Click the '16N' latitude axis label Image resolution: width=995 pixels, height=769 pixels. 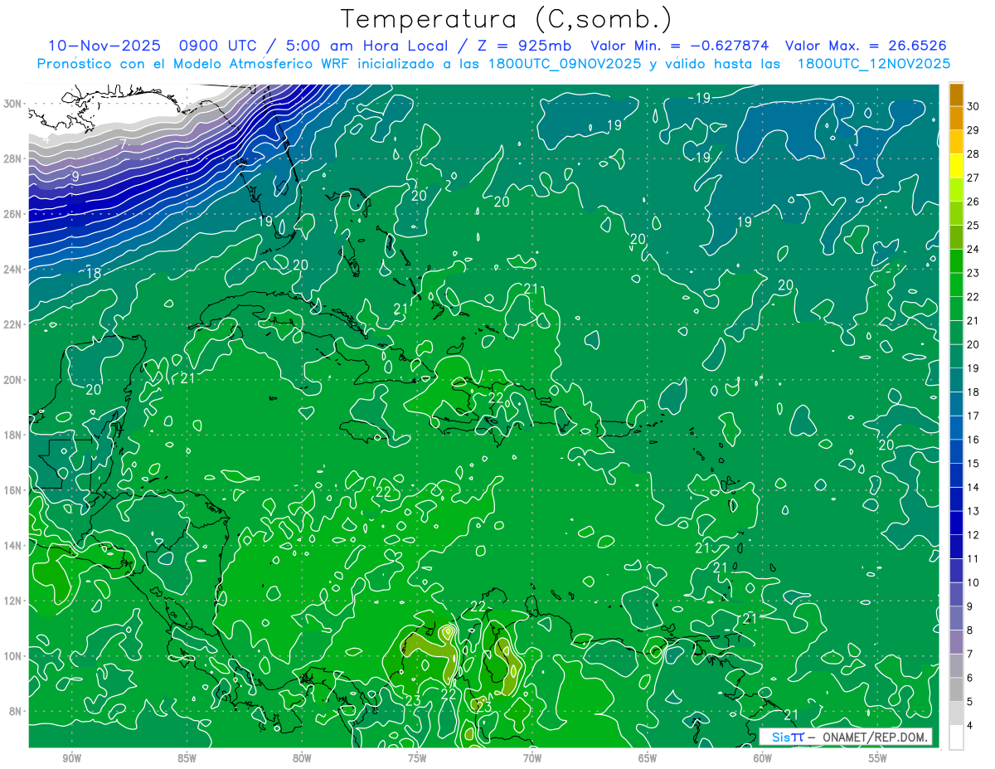(x=13, y=490)
